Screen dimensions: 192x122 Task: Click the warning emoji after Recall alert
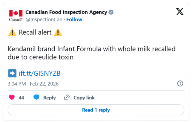(x=58, y=33)
